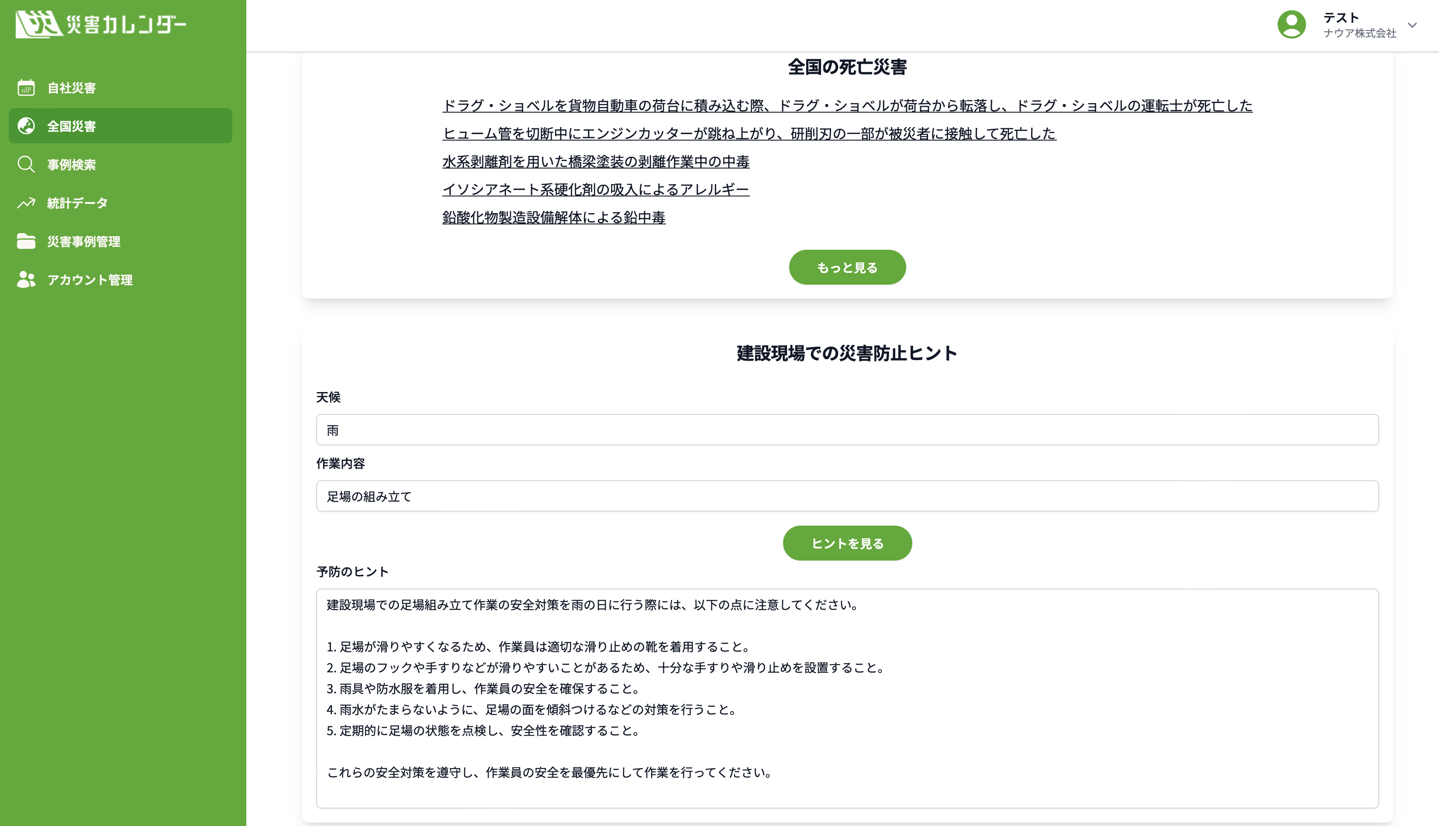1439x826 pixels.
Task: Click the もっと見る button
Action: (x=847, y=267)
